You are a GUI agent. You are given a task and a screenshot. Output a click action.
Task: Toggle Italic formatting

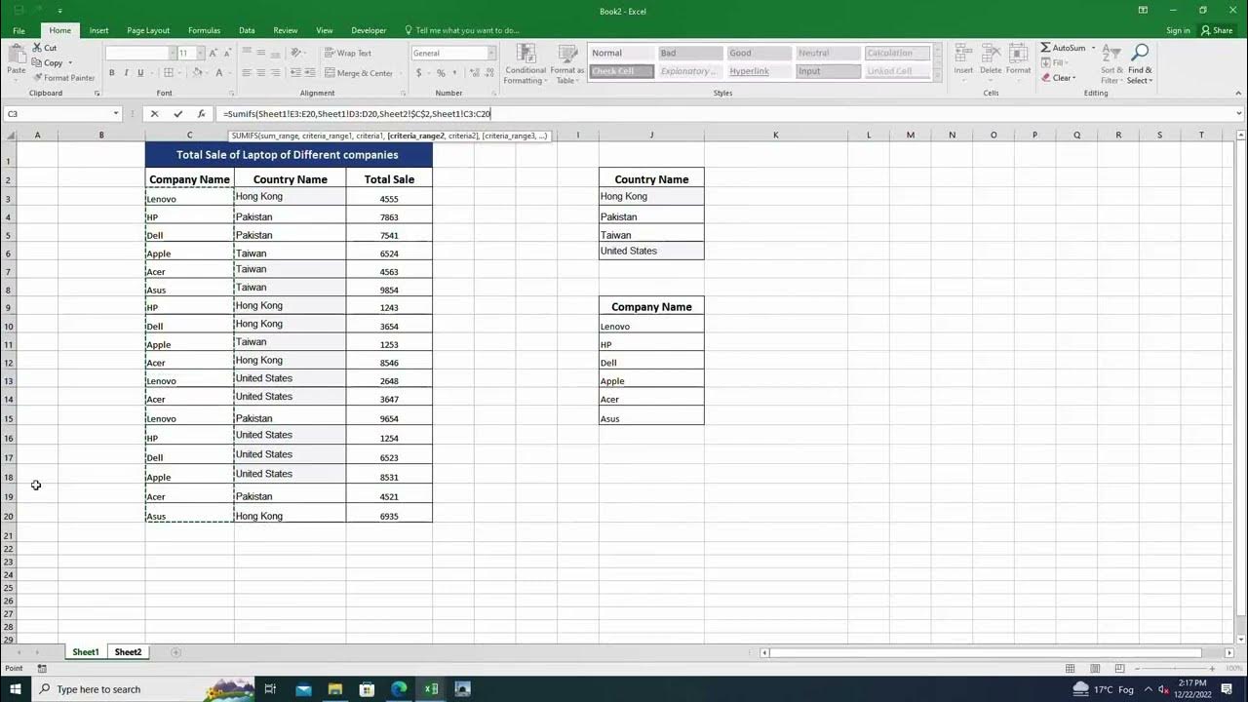pyautogui.click(x=127, y=73)
